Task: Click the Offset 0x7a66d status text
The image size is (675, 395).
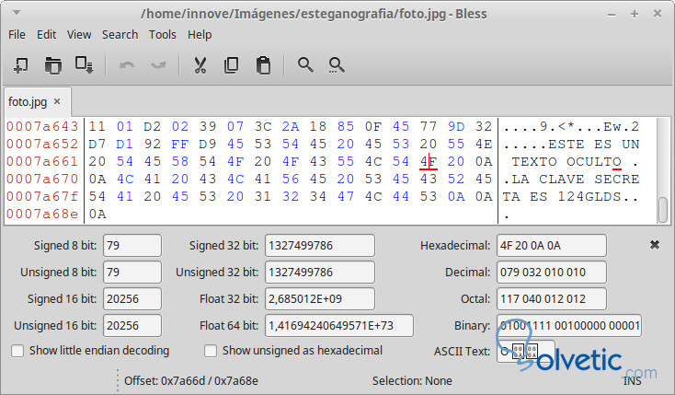Action: pyautogui.click(x=191, y=381)
